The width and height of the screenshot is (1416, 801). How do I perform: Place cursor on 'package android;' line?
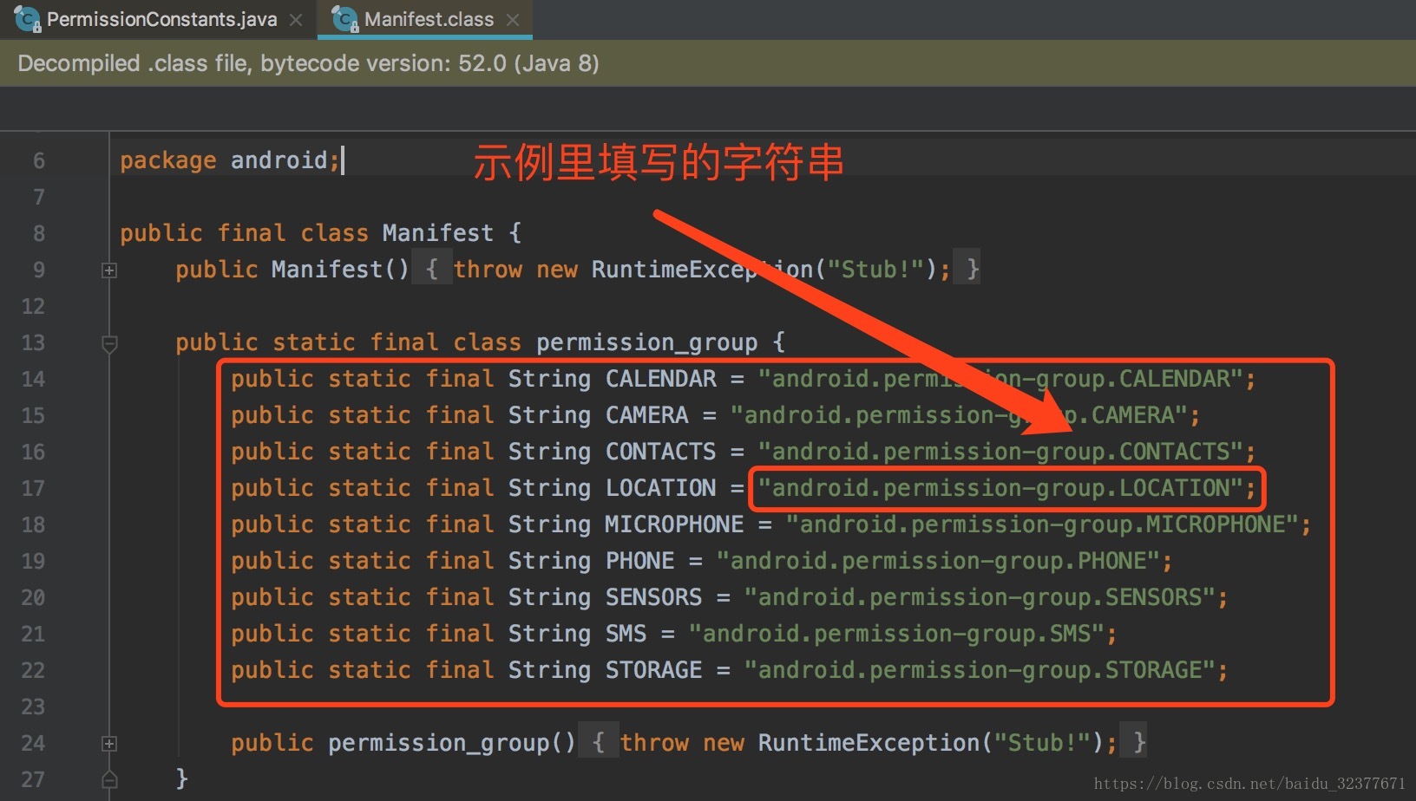229,160
